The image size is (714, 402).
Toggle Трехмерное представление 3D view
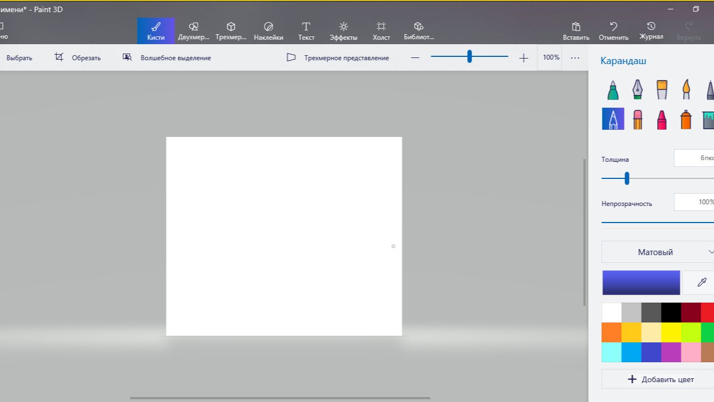[x=337, y=57]
